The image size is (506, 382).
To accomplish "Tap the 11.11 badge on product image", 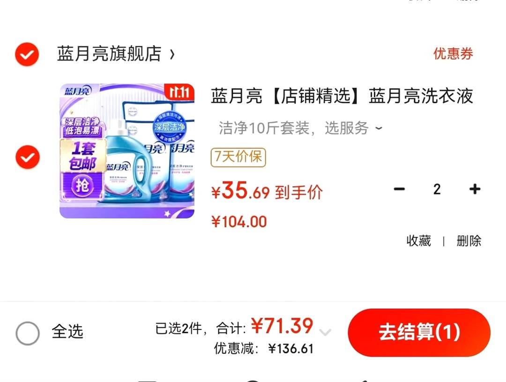I will pyautogui.click(x=179, y=92).
